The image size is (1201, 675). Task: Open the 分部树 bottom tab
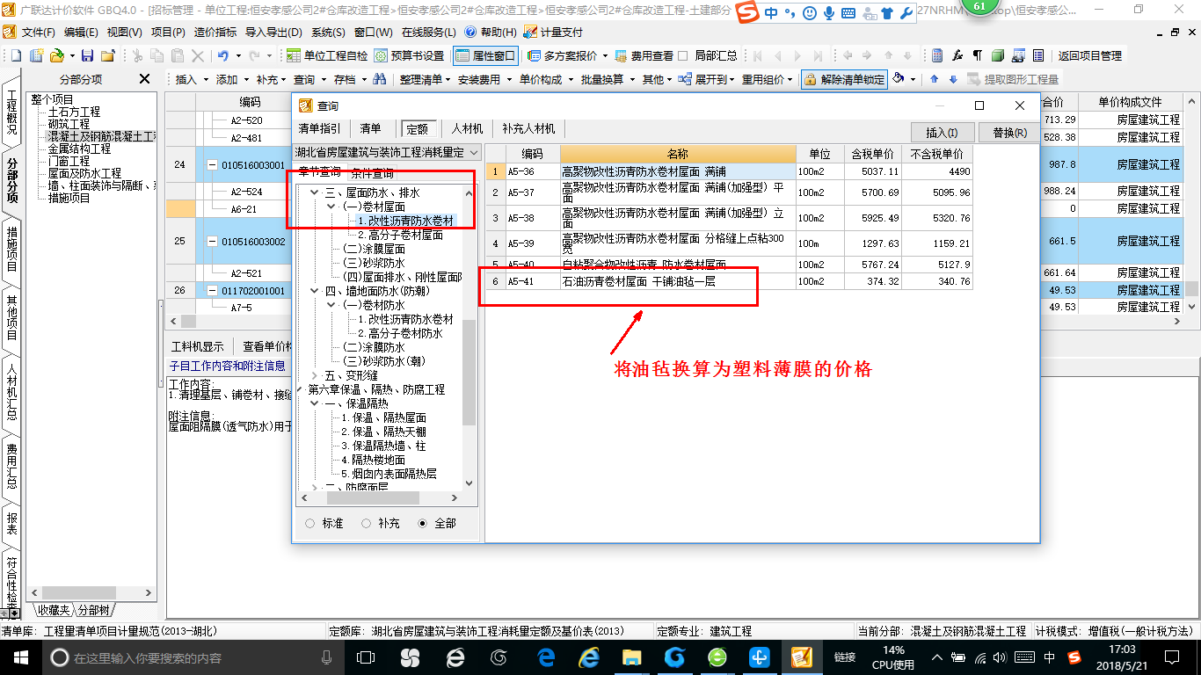point(94,610)
